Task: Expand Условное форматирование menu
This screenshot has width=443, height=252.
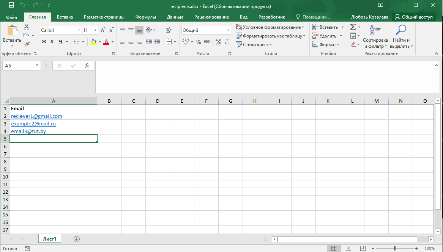Action: coord(270,27)
